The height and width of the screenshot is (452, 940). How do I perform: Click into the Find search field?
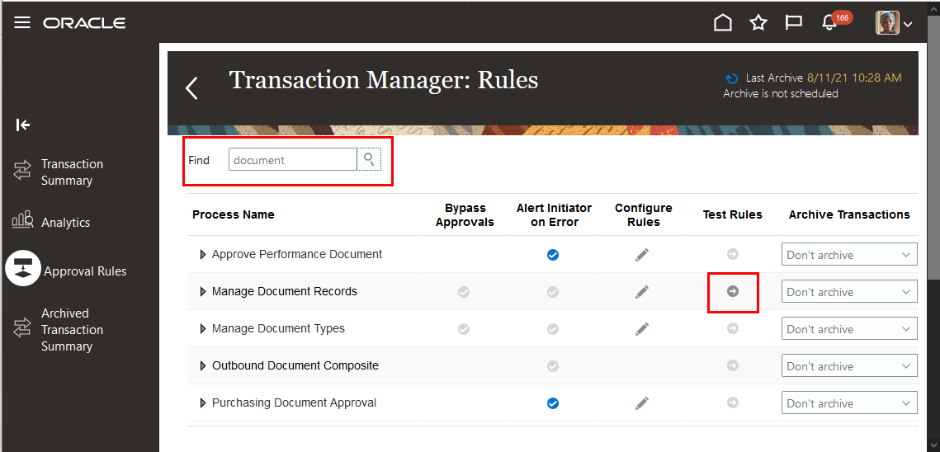(x=293, y=160)
